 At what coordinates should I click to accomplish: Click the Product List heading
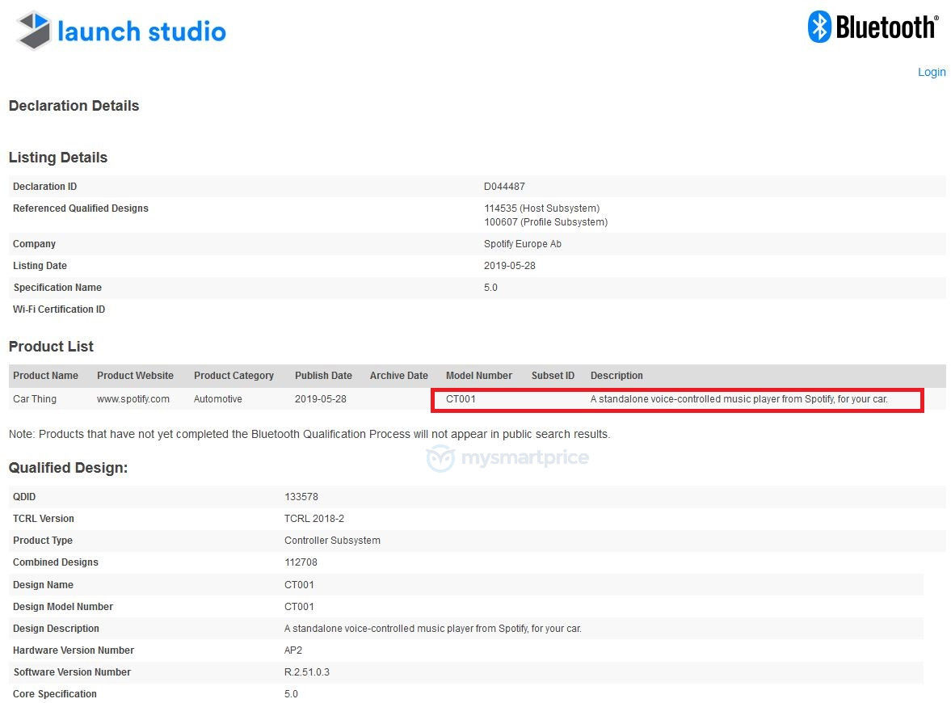pyautogui.click(x=51, y=347)
